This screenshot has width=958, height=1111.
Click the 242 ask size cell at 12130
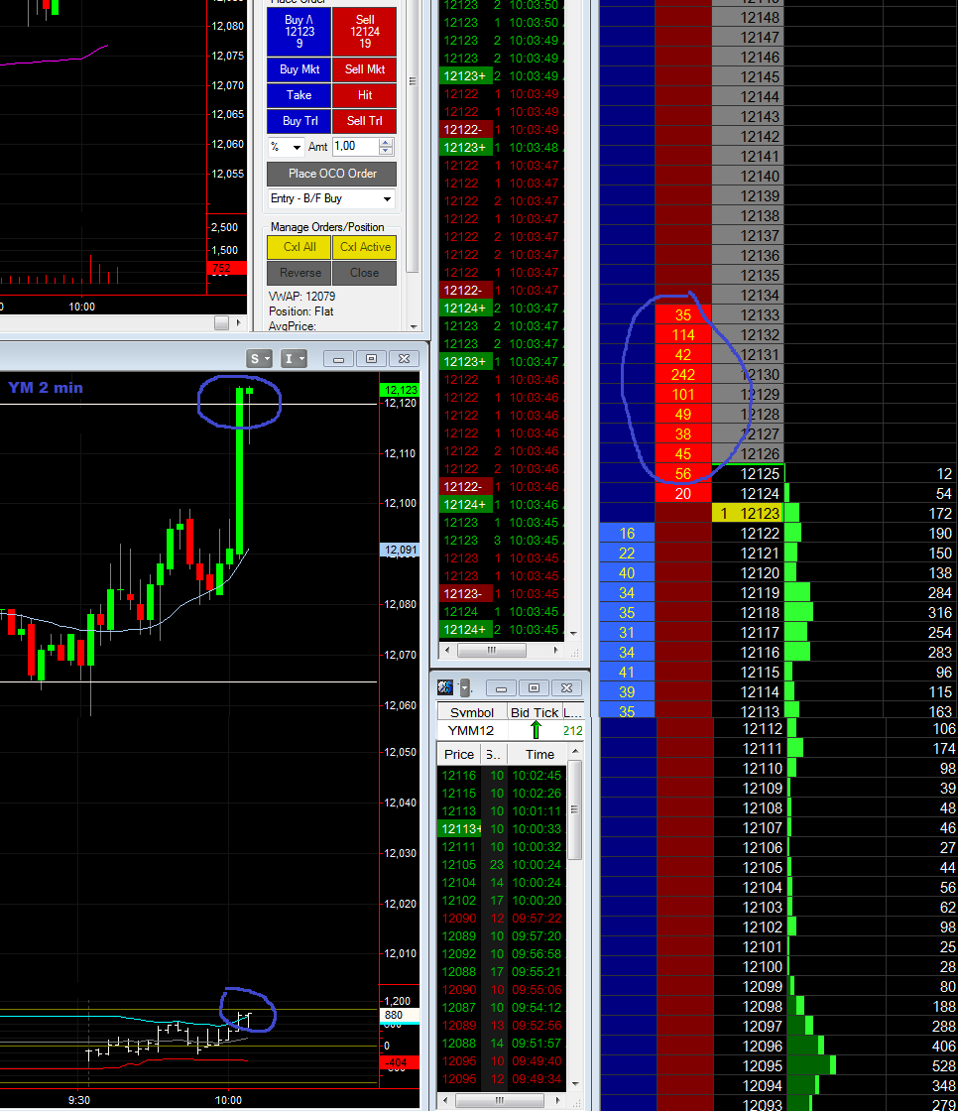tap(683, 374)
